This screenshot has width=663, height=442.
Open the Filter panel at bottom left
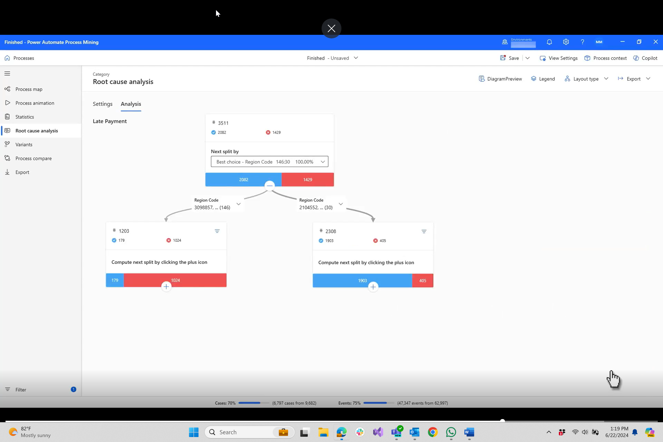20,390
